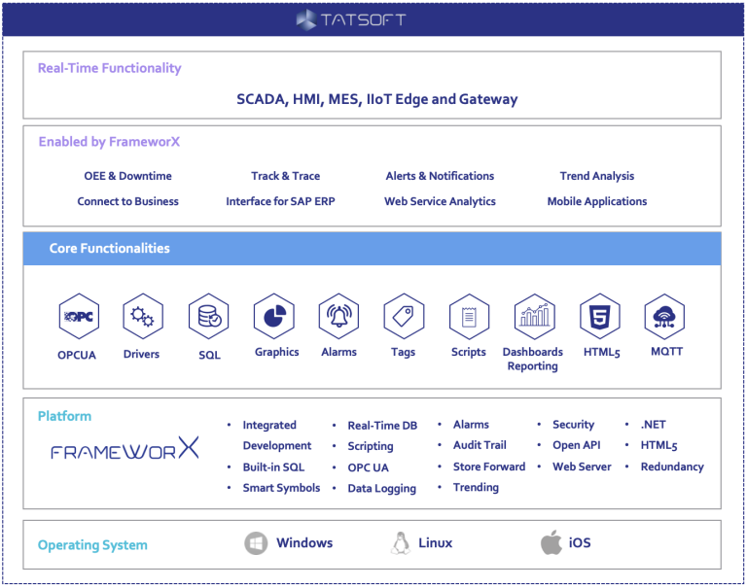Click the Alarms bell icon
The width and height of the screenshot is (747, 588).
(x=339, y=317)
